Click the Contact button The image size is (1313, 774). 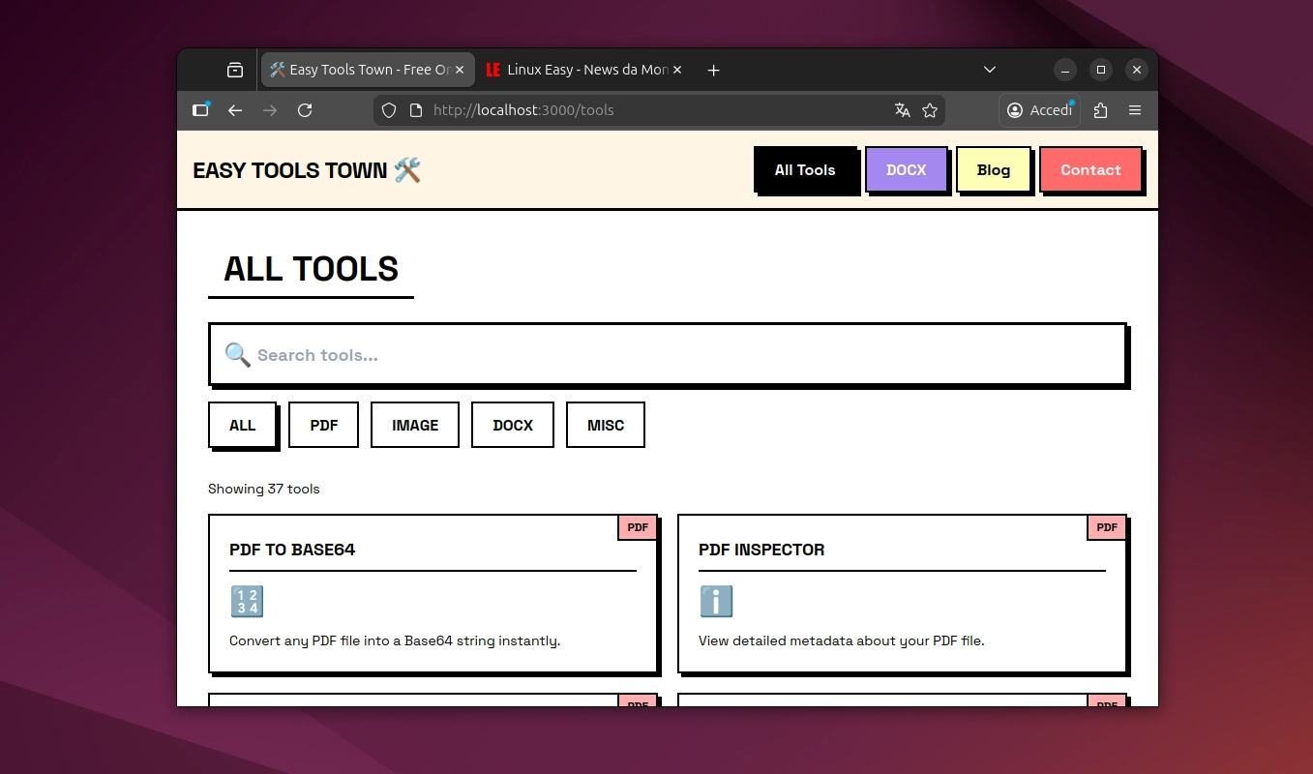(1090, 169)
